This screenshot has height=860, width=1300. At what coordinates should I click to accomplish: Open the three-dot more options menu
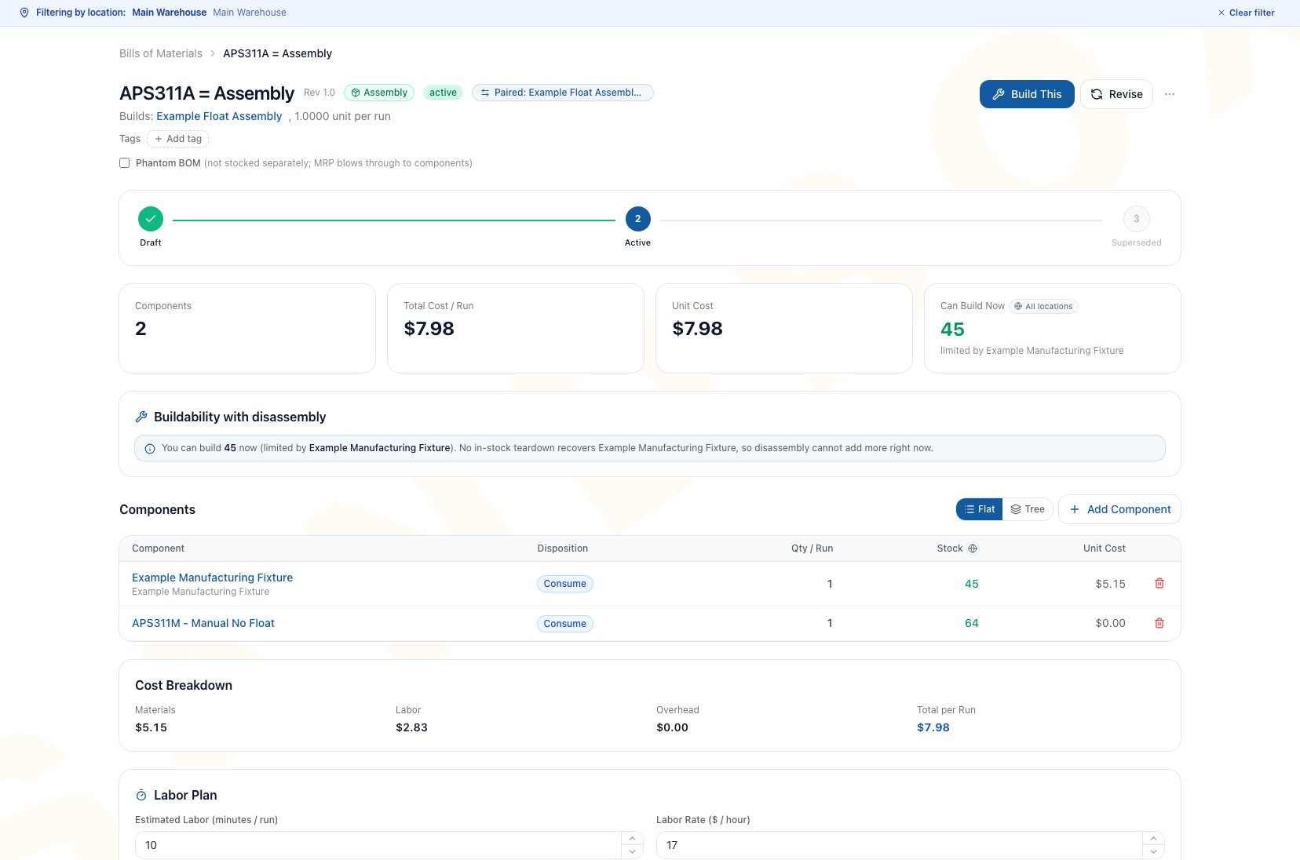(x=1170, y=94)
